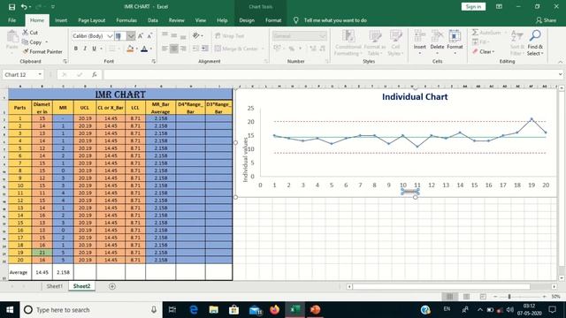Switch to the Formulas tab
The image size is (566, 318).
[126, 20]
